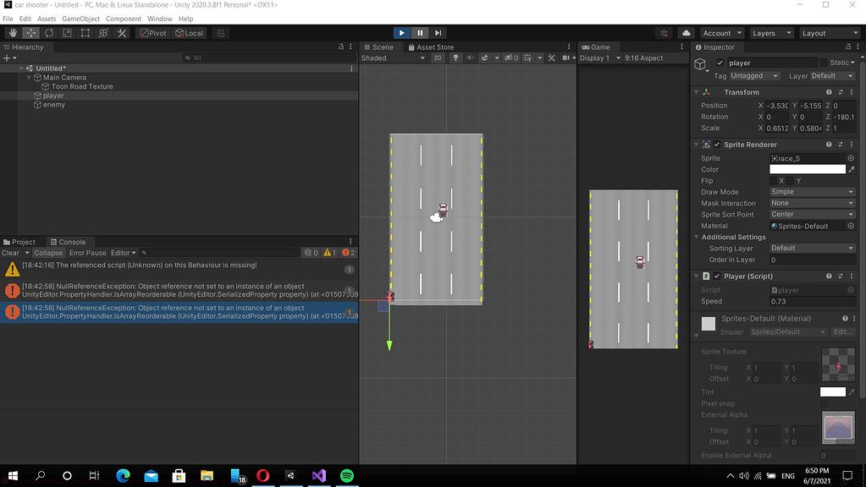Screen dimensions: 866x487
Task: Toggle Collapse in console
Action: pyautogui.click(x=48, y=253)
